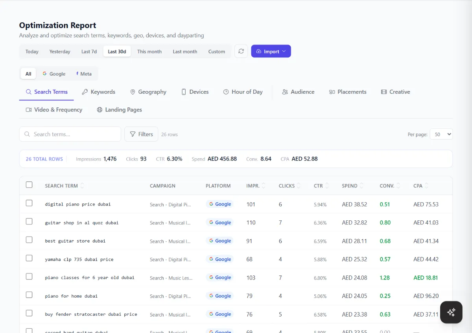The height and width of the screenshot is (333, 472).
Task: Click the 'AED 38.52' spend value
Action: tap(354, 204)
